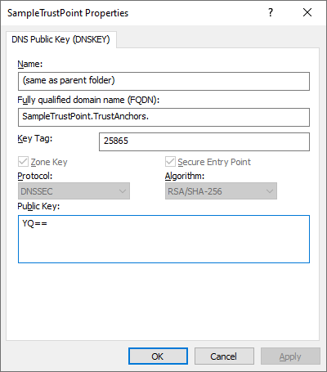The width and height of the screenshot is (327, 372).
Task: Click the Name: label
Action: click(30, 64)
